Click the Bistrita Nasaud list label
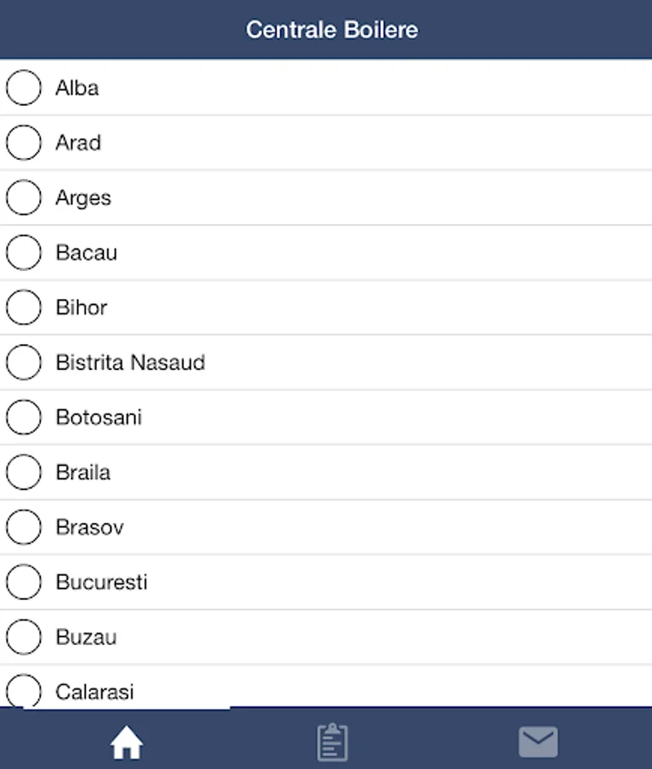The height and width of the screenshot is (769, 652). [130, 362]
